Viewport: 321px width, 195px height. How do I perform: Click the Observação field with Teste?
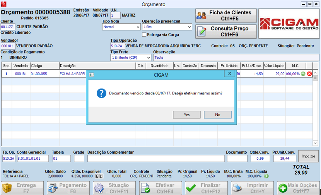click(236, 58)
